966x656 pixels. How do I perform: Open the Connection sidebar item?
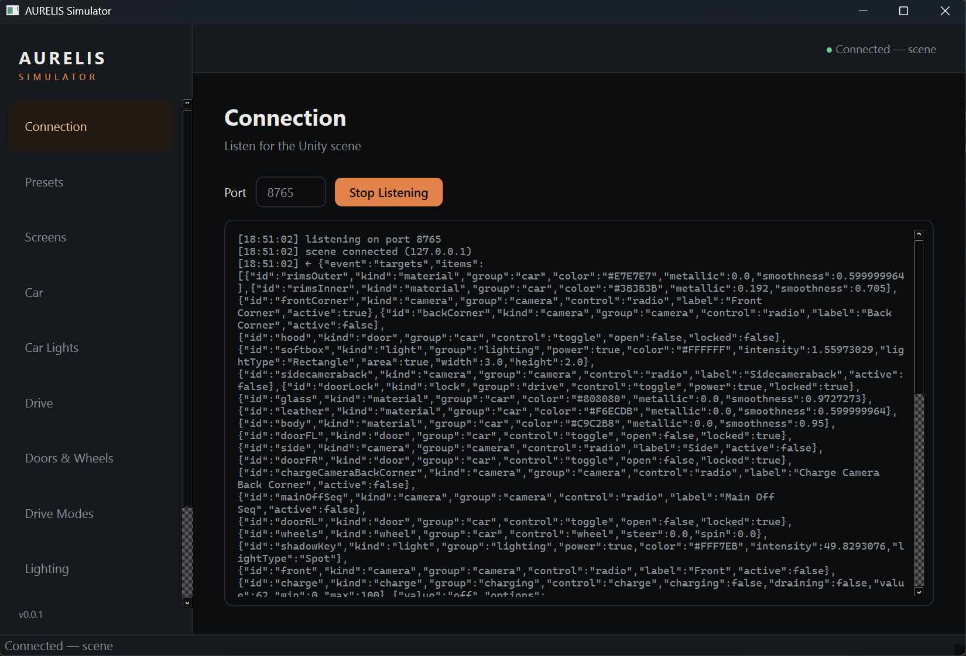(x=91, y=126)
